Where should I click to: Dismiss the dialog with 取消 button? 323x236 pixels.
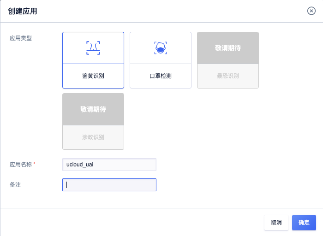(x=276, y=223)
